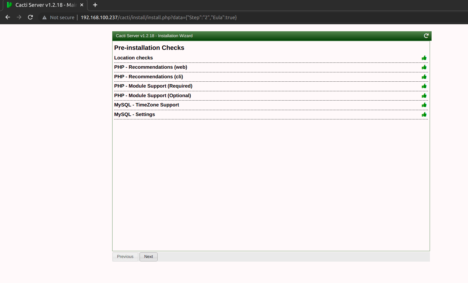Click the thumbs-up for PHP Module Support (Required)

click(x=424, y=86)
